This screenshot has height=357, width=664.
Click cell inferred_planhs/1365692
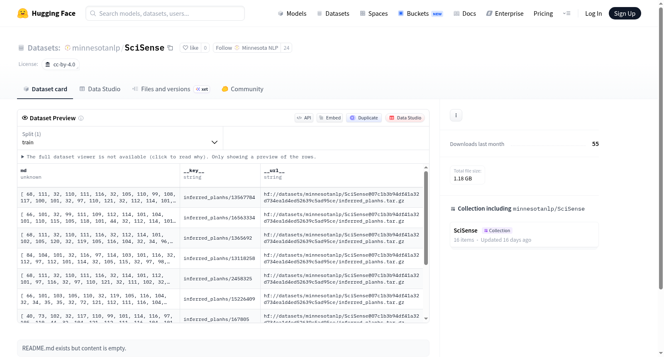pos(220,238)
